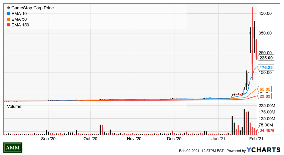Screen dimensions: 284x155
Task: Click the Nov '20 date axis label
Action: [134, 139]
